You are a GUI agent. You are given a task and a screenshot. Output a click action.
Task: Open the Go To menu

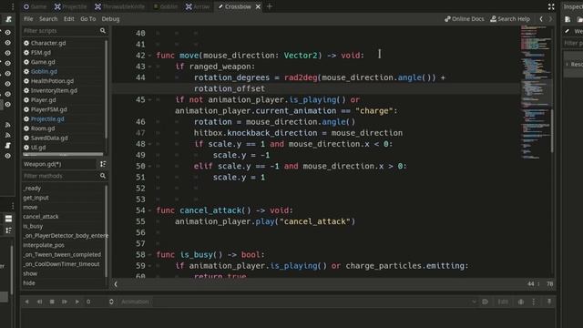coord(88,18)
